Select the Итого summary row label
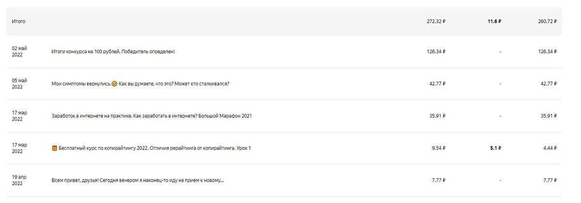Image resolution: width=581 pixels, height=203 pixels. 18,22
